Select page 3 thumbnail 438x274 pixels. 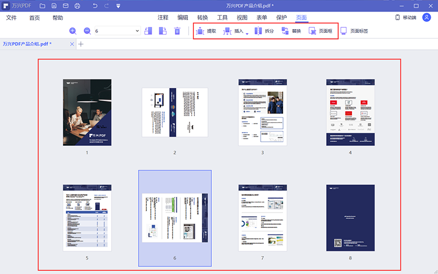tap(262, 112)
